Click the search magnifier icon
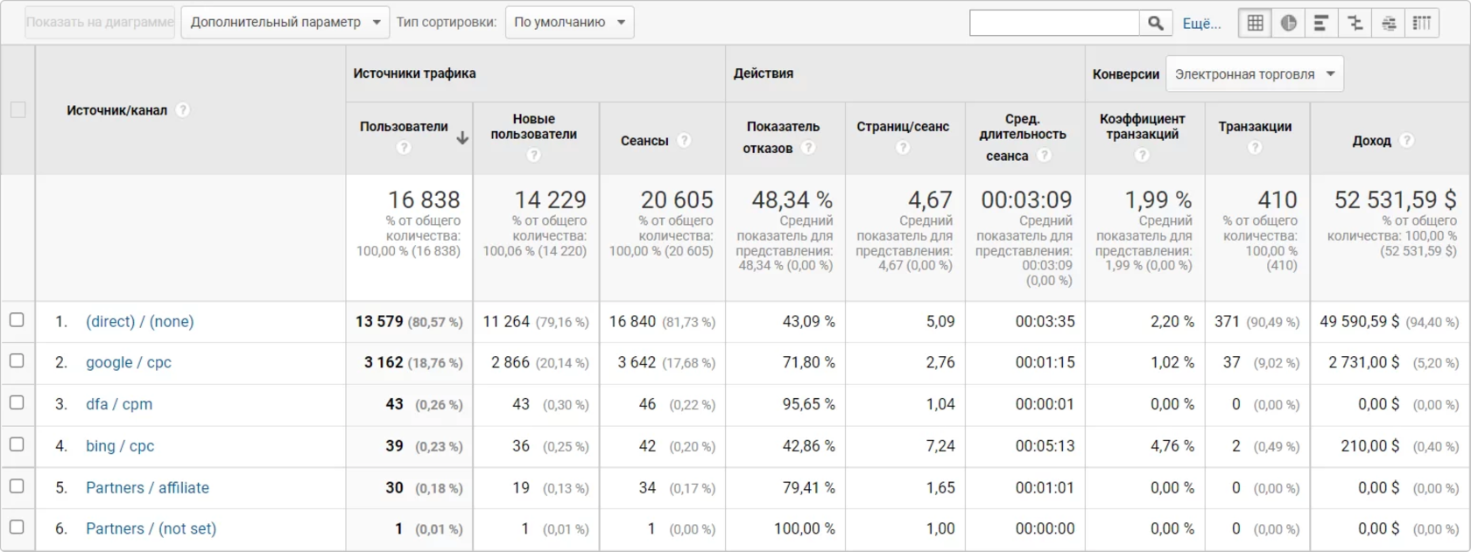The image size is (1471, 552). pyautogui.click(x=1156, y=23)
